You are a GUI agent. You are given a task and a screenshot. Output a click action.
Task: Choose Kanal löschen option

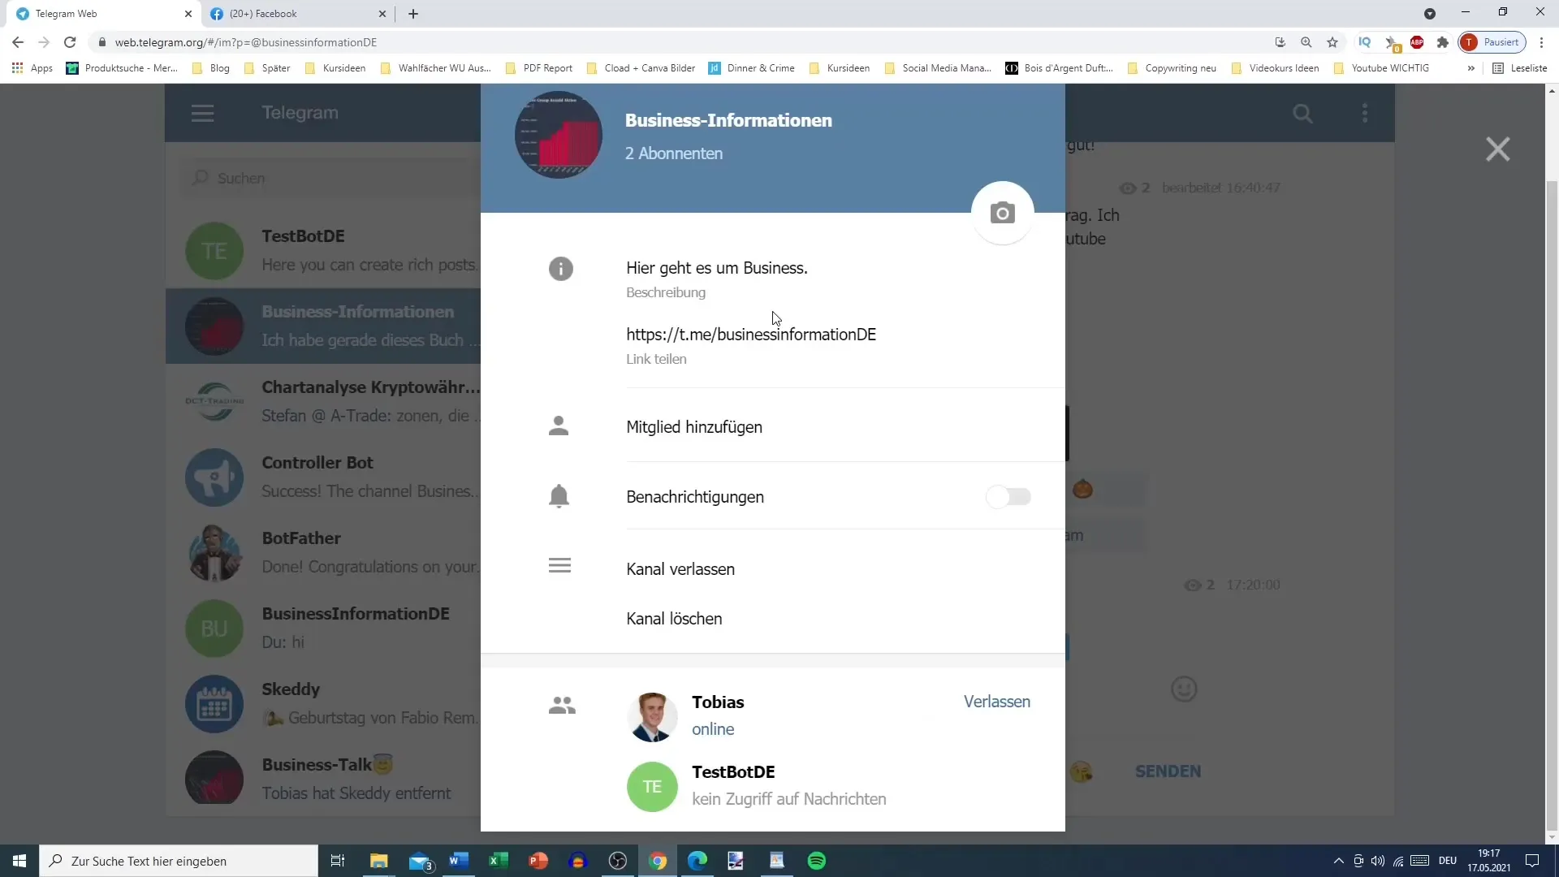point(674,619)
